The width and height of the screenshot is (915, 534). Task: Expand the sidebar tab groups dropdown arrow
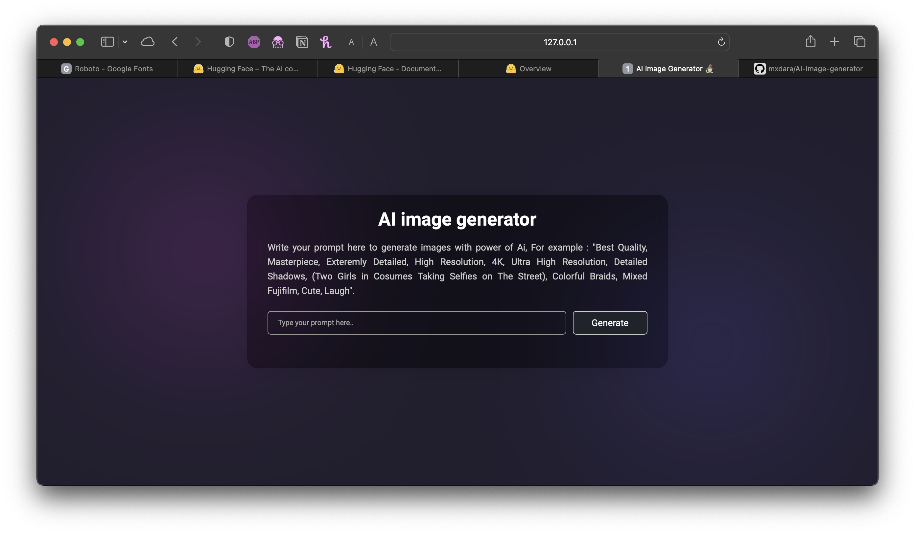125,42
